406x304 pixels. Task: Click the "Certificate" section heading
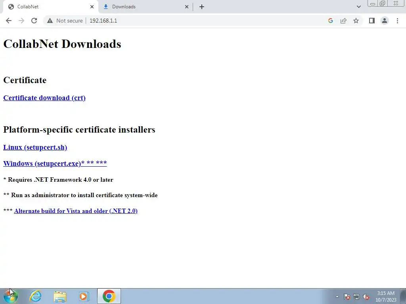tap(25, 80)
